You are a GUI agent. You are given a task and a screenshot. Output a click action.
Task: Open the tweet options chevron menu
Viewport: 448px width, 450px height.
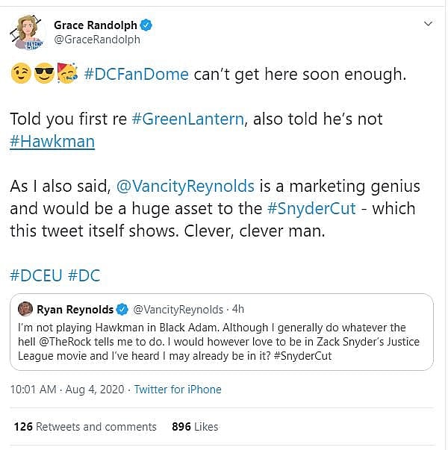coord(428,25)
